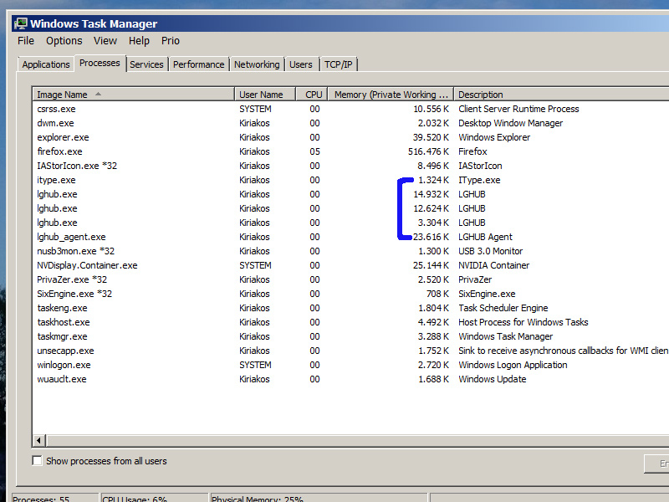Viewport: 669px width, 502px height.
Task: Sort by User Name column header
Action: click(x=261, y=95)
